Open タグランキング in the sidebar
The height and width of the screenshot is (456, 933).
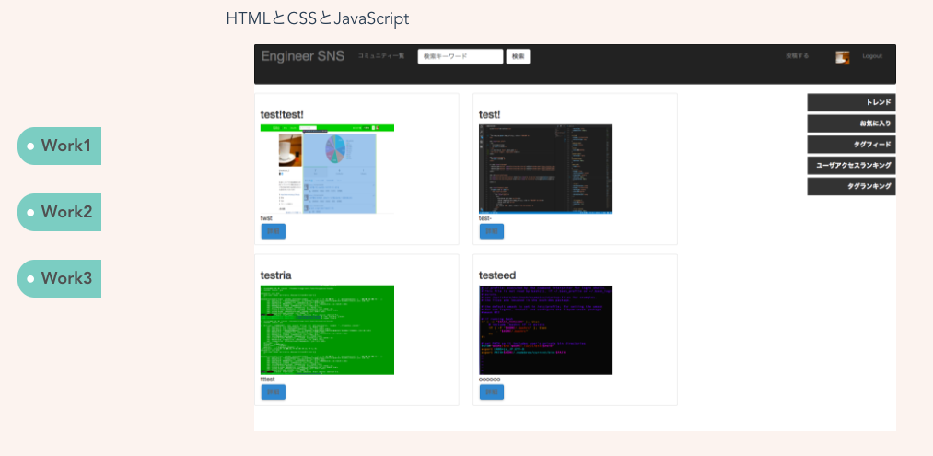tap(851, 187)
